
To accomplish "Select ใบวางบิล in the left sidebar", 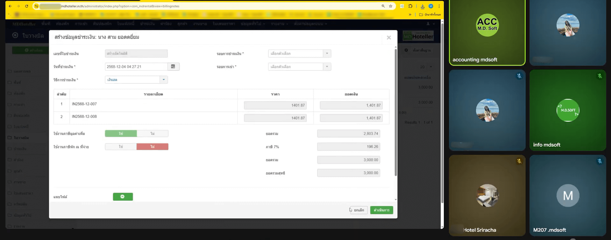I will [21, 138].
